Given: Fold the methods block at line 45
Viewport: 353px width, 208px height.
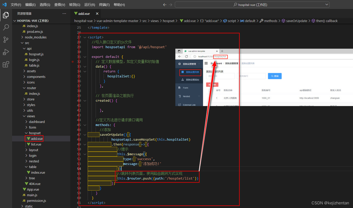Looking at the screenshot, I should (x=85, y=125).
